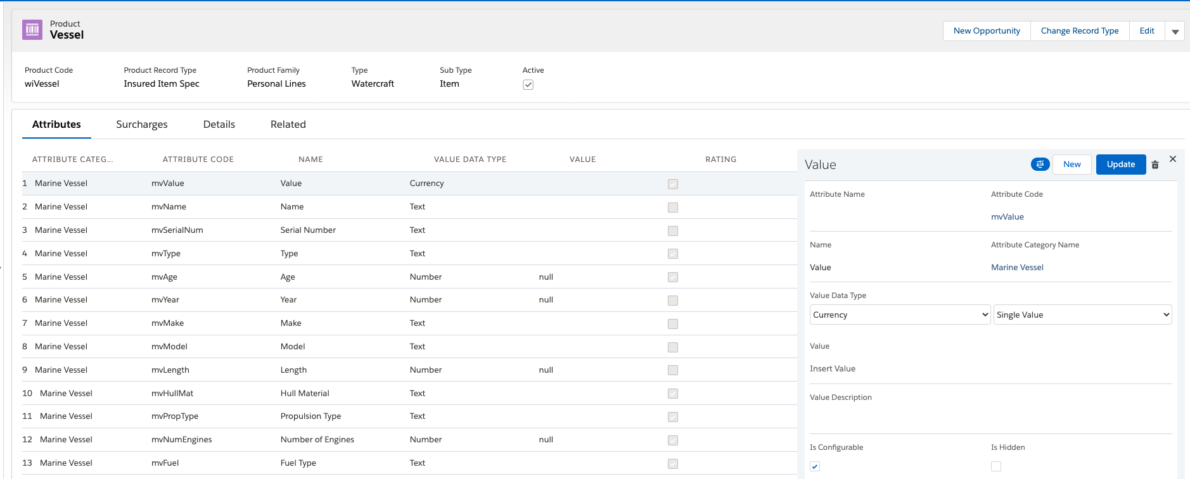Click the wiVessel product code value
This screenshot has width=1190, height=479.
(42, 84)
